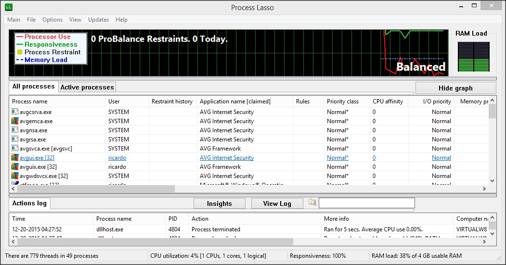This screenshot has width=506, height=265.
Task: Click the threads and processes status text
Action: (52, 256)
